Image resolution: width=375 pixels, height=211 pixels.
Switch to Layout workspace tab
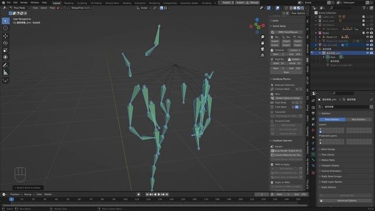(57, 3)
